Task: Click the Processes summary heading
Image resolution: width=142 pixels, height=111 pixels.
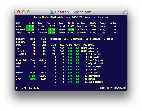Action: pos(55,39)
